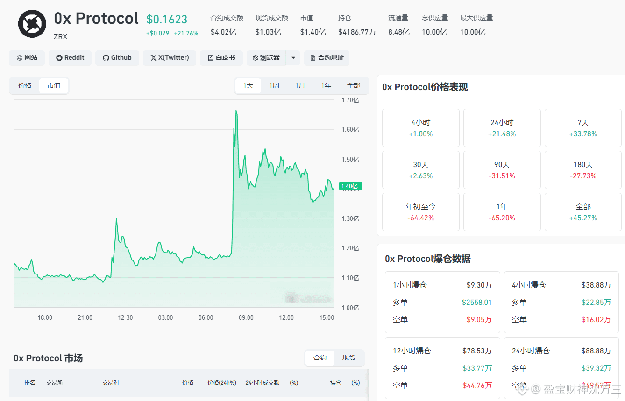
Task: Click the 现货成交额 $1.03亿 value
Action: coord(268,32)
